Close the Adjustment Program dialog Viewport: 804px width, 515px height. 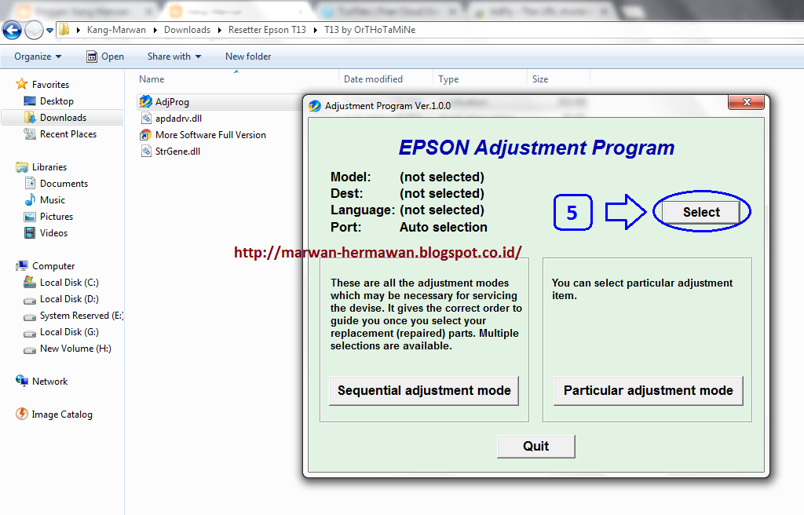pyautogui.click(x=747, y=102)
